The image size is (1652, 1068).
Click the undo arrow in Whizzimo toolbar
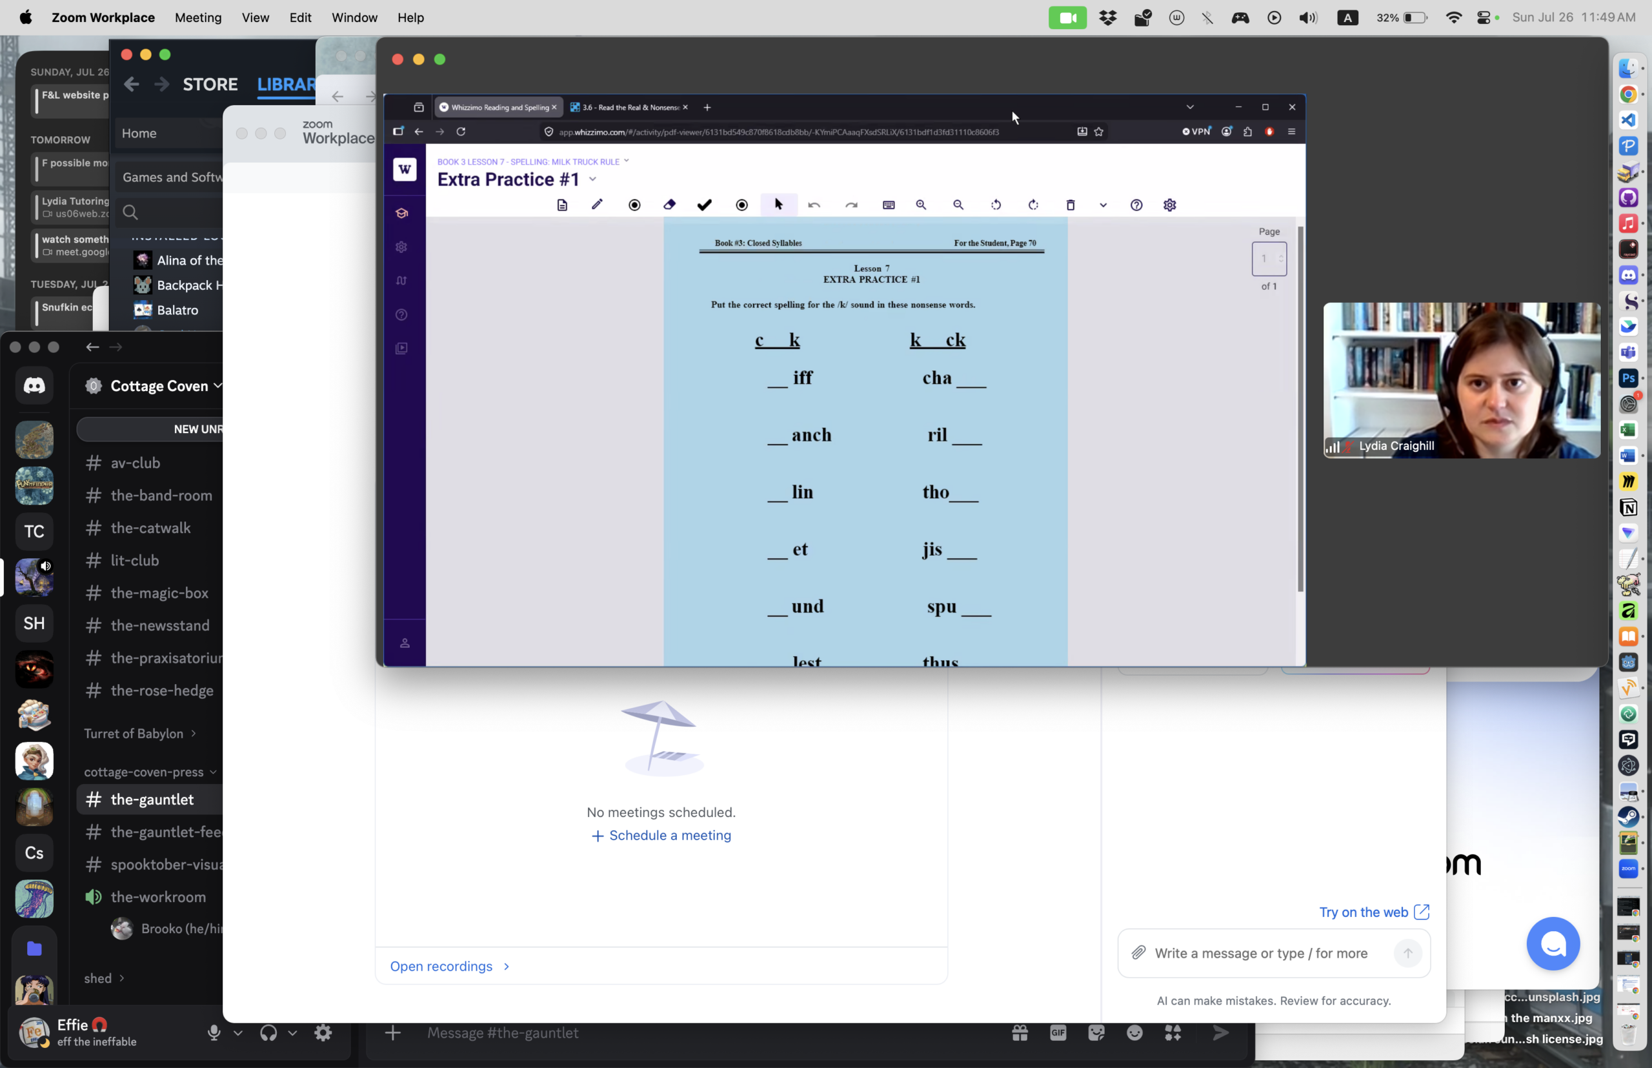(814, 205)
